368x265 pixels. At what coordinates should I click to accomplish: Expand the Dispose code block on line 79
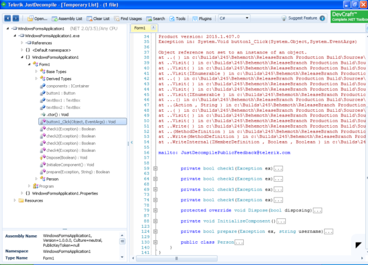point(155,210)
